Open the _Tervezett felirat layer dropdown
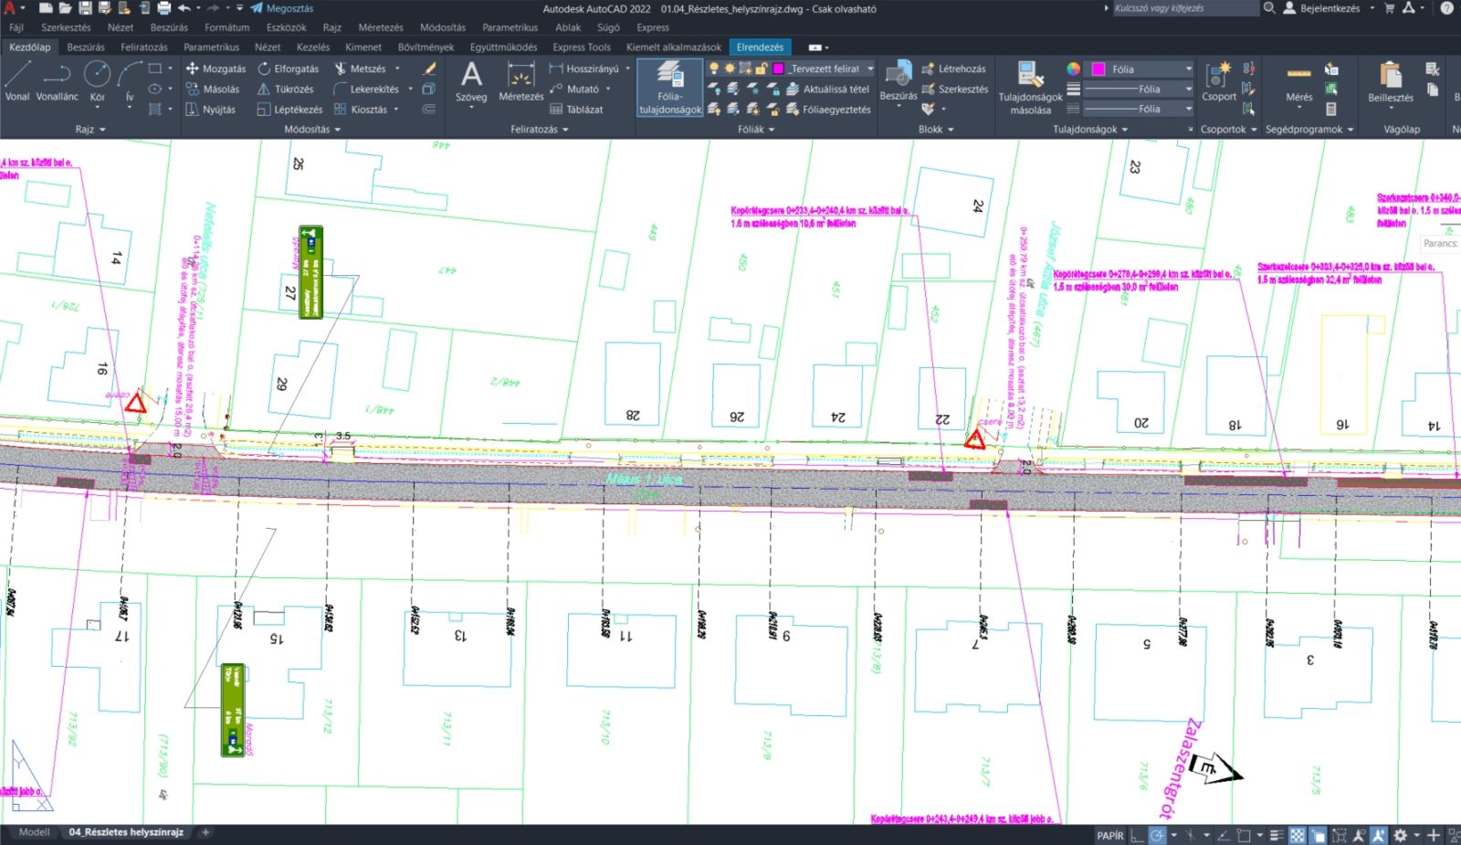The height and width of the screenshot is (845, 1461). [870, 69]
